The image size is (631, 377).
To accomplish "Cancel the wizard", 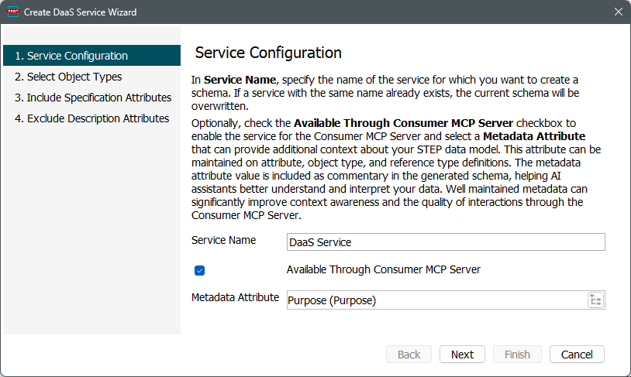I will (577, 354).
